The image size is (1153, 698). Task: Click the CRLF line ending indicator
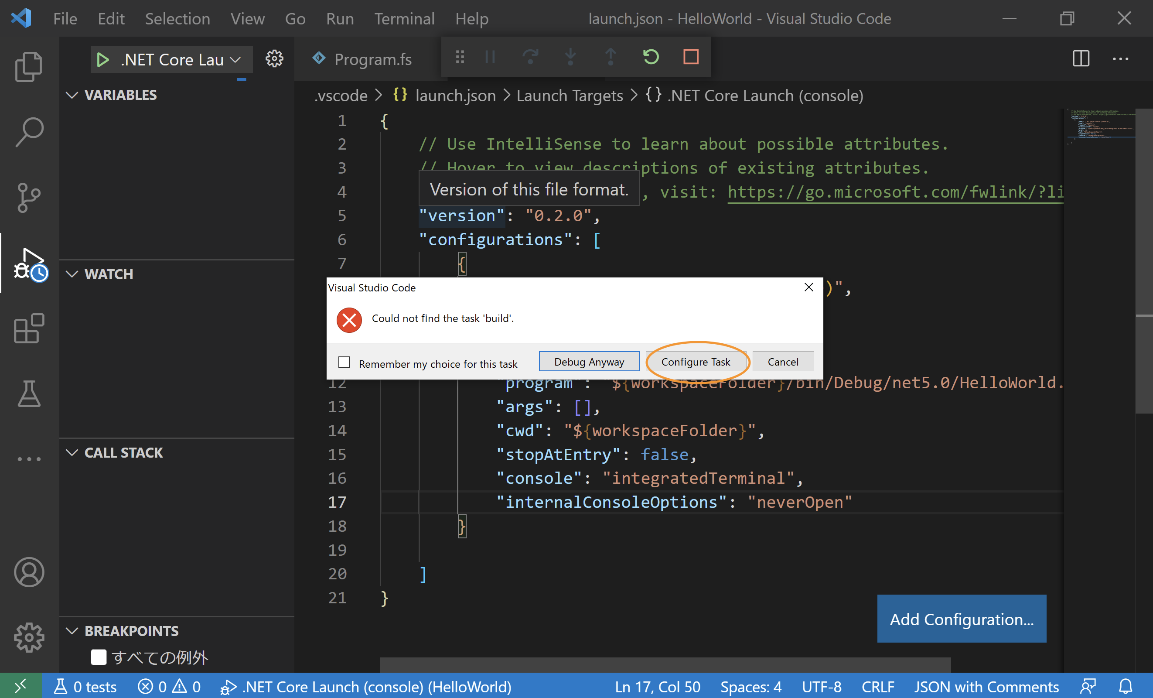[877, 687]
